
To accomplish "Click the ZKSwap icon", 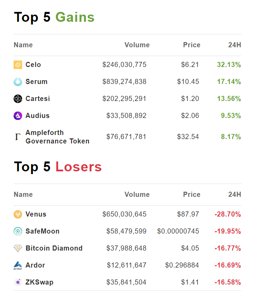I will (x=18, y=282).
